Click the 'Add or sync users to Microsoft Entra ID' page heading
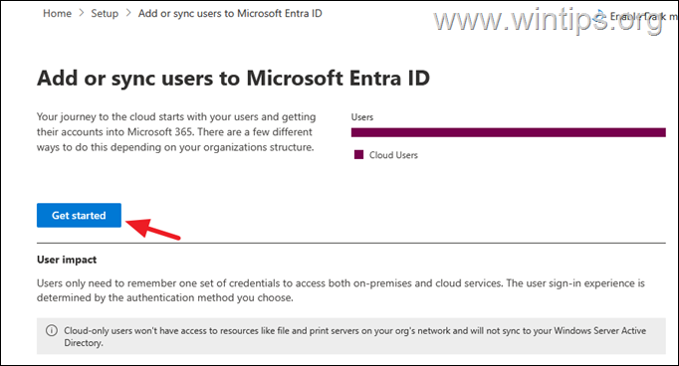Image resolution: width=679 pixels, height=366 pixels. coord(233,79)
